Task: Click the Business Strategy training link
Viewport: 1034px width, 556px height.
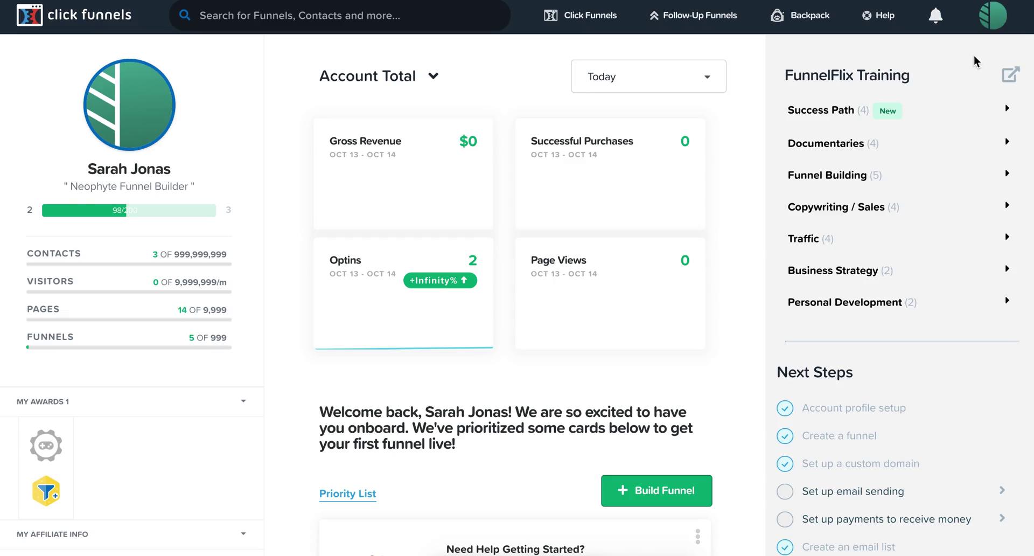Action: 833,270
